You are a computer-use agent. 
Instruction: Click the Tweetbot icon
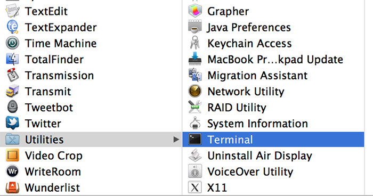(x=12, y=107)
